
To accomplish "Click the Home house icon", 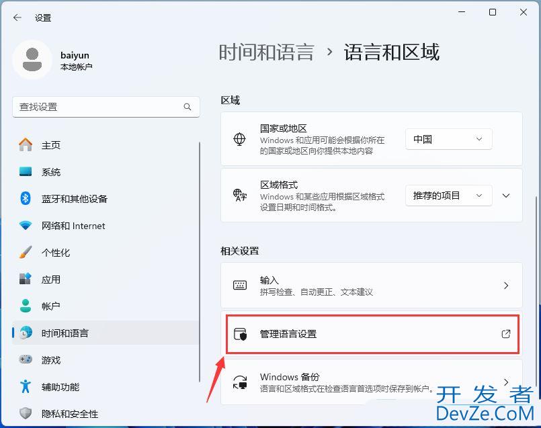I will pos(26,145).
